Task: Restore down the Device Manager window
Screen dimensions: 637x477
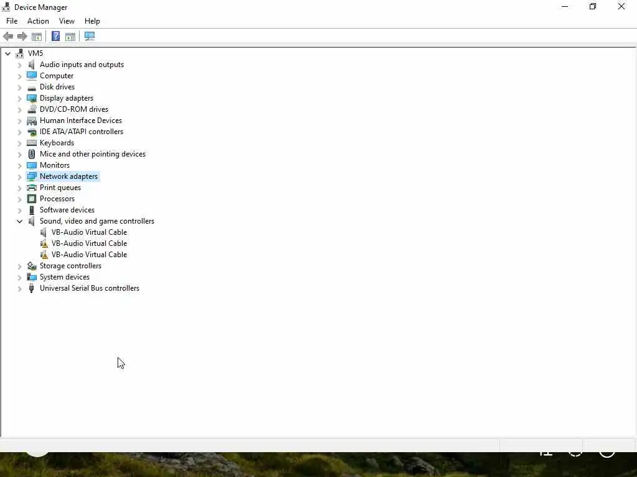Action: pyautogui.click(x=593, y=7)
